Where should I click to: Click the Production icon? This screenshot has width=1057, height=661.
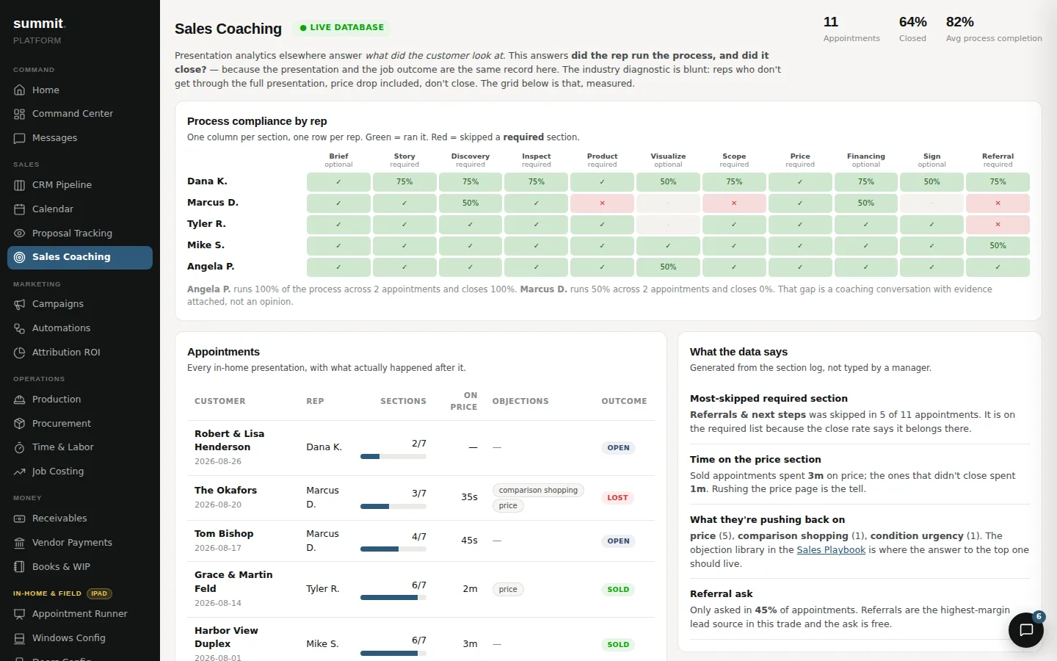tap(20, 400)
